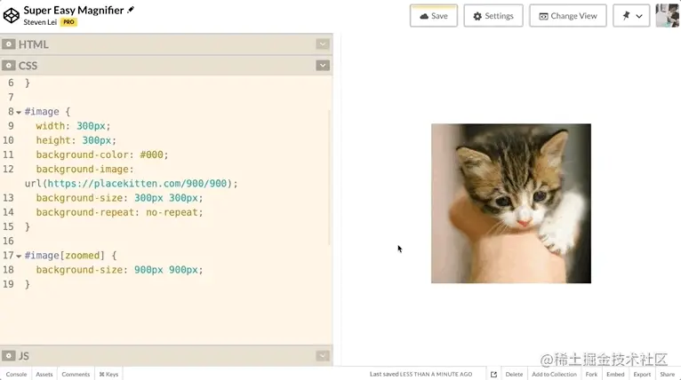This screenshot has height=380, width=681.
Task: Click the Last saved status text
Action: pos(421,374)
